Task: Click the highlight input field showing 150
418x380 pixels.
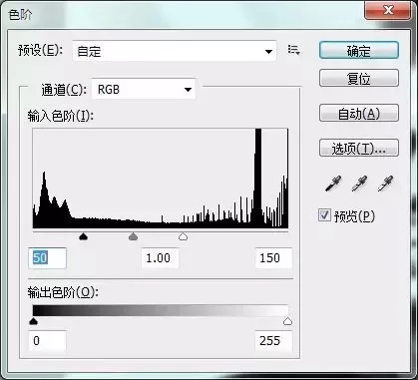Action: click(273, 258)
